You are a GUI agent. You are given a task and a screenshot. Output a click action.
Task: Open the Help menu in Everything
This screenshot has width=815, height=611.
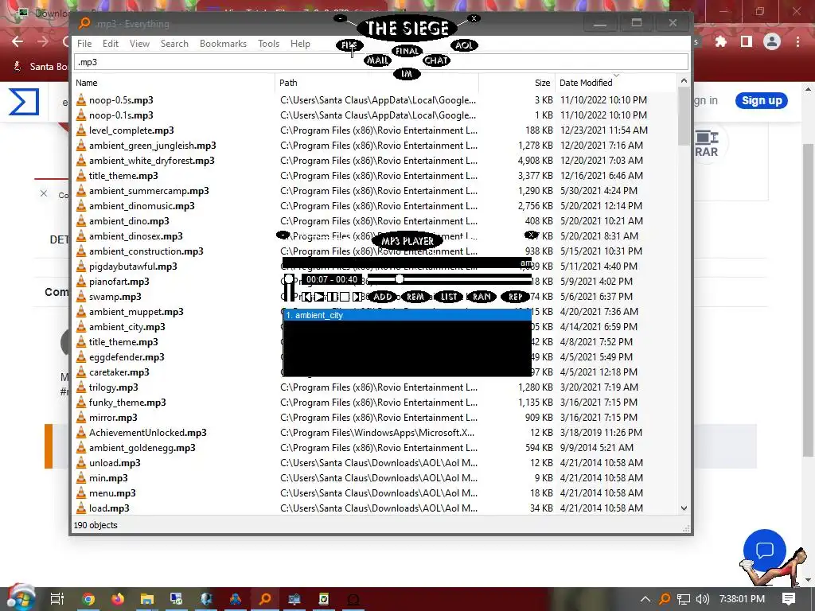click(x=300, y=44)
